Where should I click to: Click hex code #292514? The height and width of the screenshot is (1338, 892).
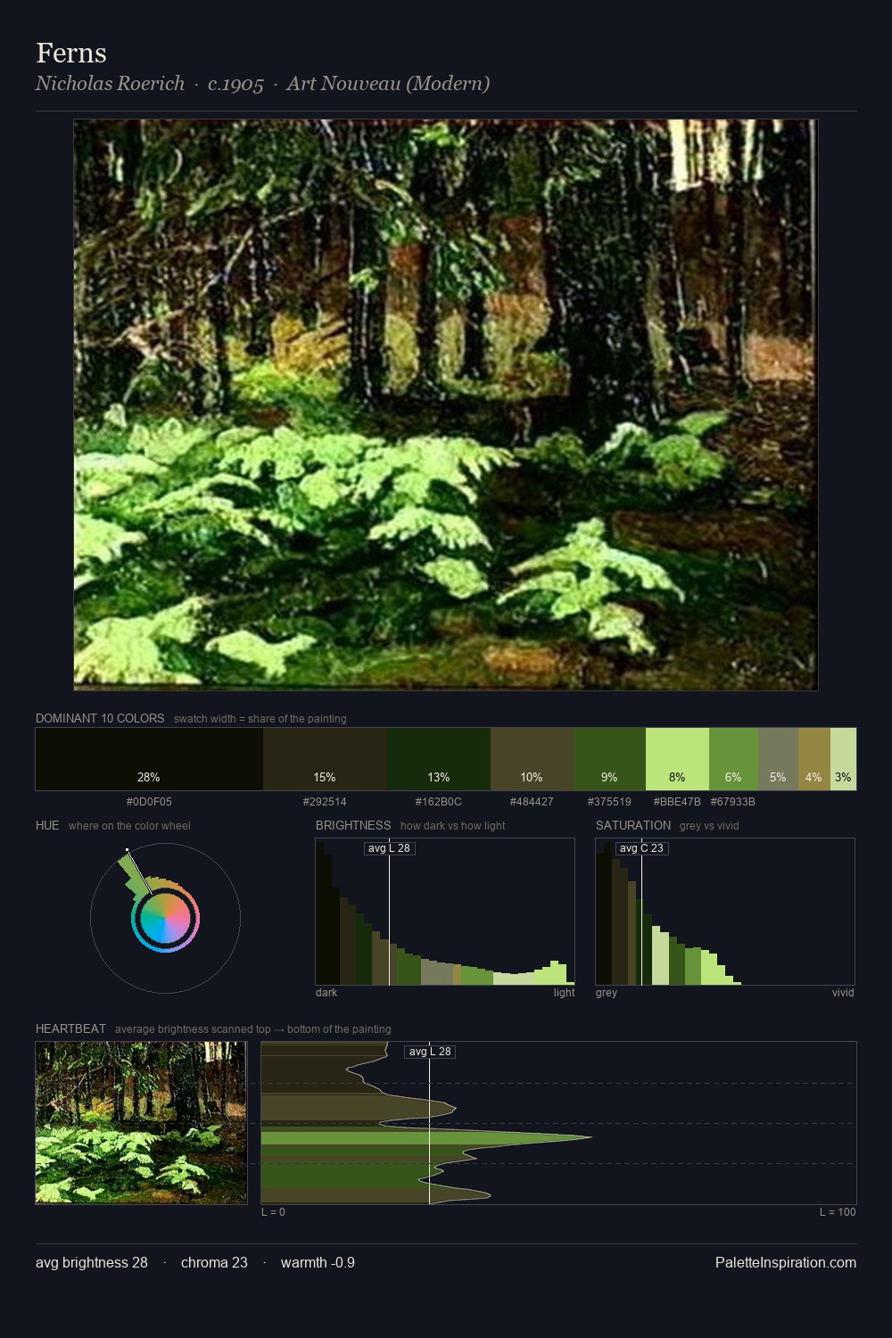point(325,802)
